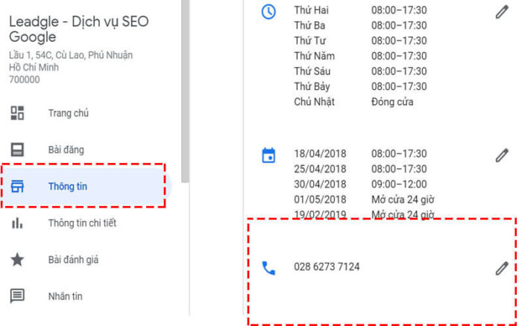
Task: Click the Thứ Năm hours row
Action: coord(360,56)
